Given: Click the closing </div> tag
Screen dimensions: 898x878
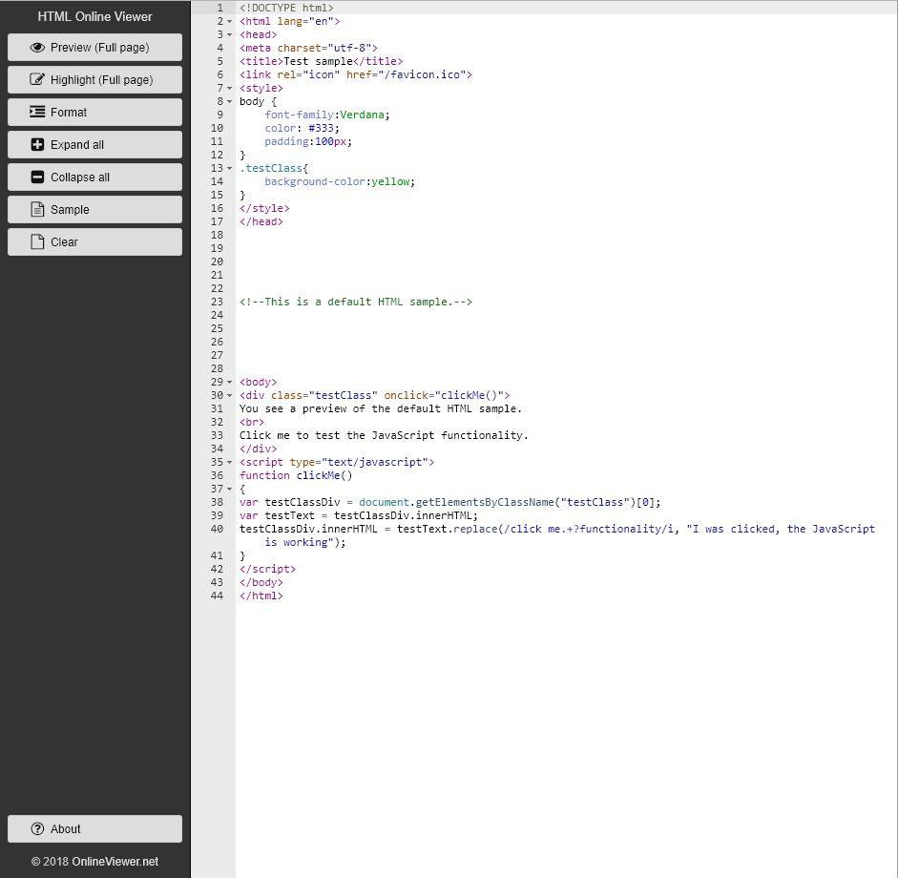Looking at the screenshot, I should point(259,449).
